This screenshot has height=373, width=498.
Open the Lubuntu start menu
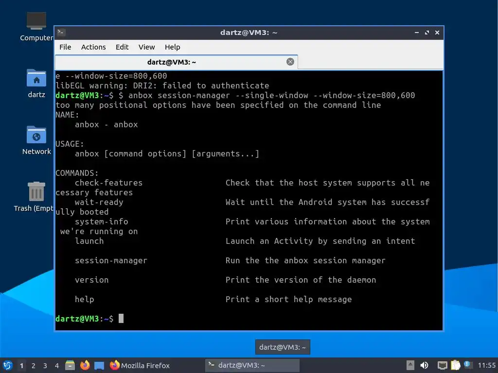pyautogui.click(x=8, y=365)
